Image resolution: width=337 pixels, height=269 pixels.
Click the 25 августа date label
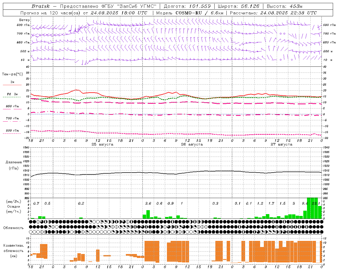pyautogui.click(x=102, y=144)
